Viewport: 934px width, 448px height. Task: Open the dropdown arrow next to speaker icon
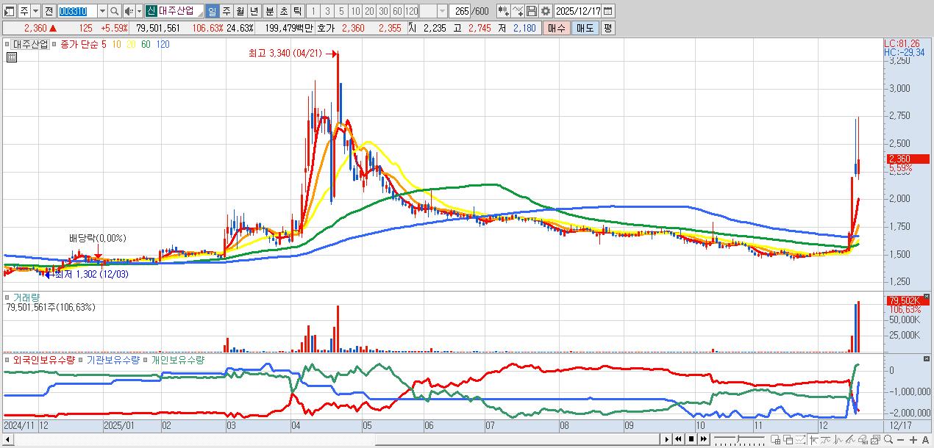(x=138, y=11)
